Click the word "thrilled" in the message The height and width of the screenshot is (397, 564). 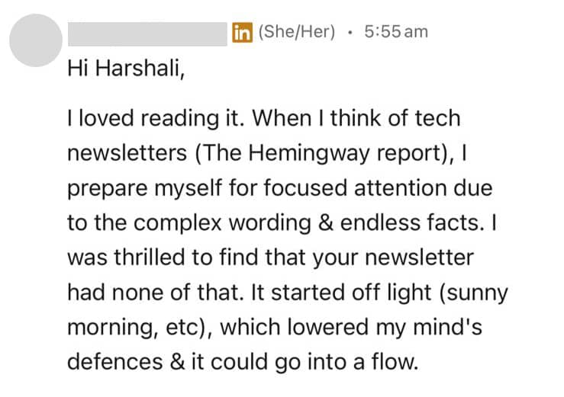click(x=150, y=258)
